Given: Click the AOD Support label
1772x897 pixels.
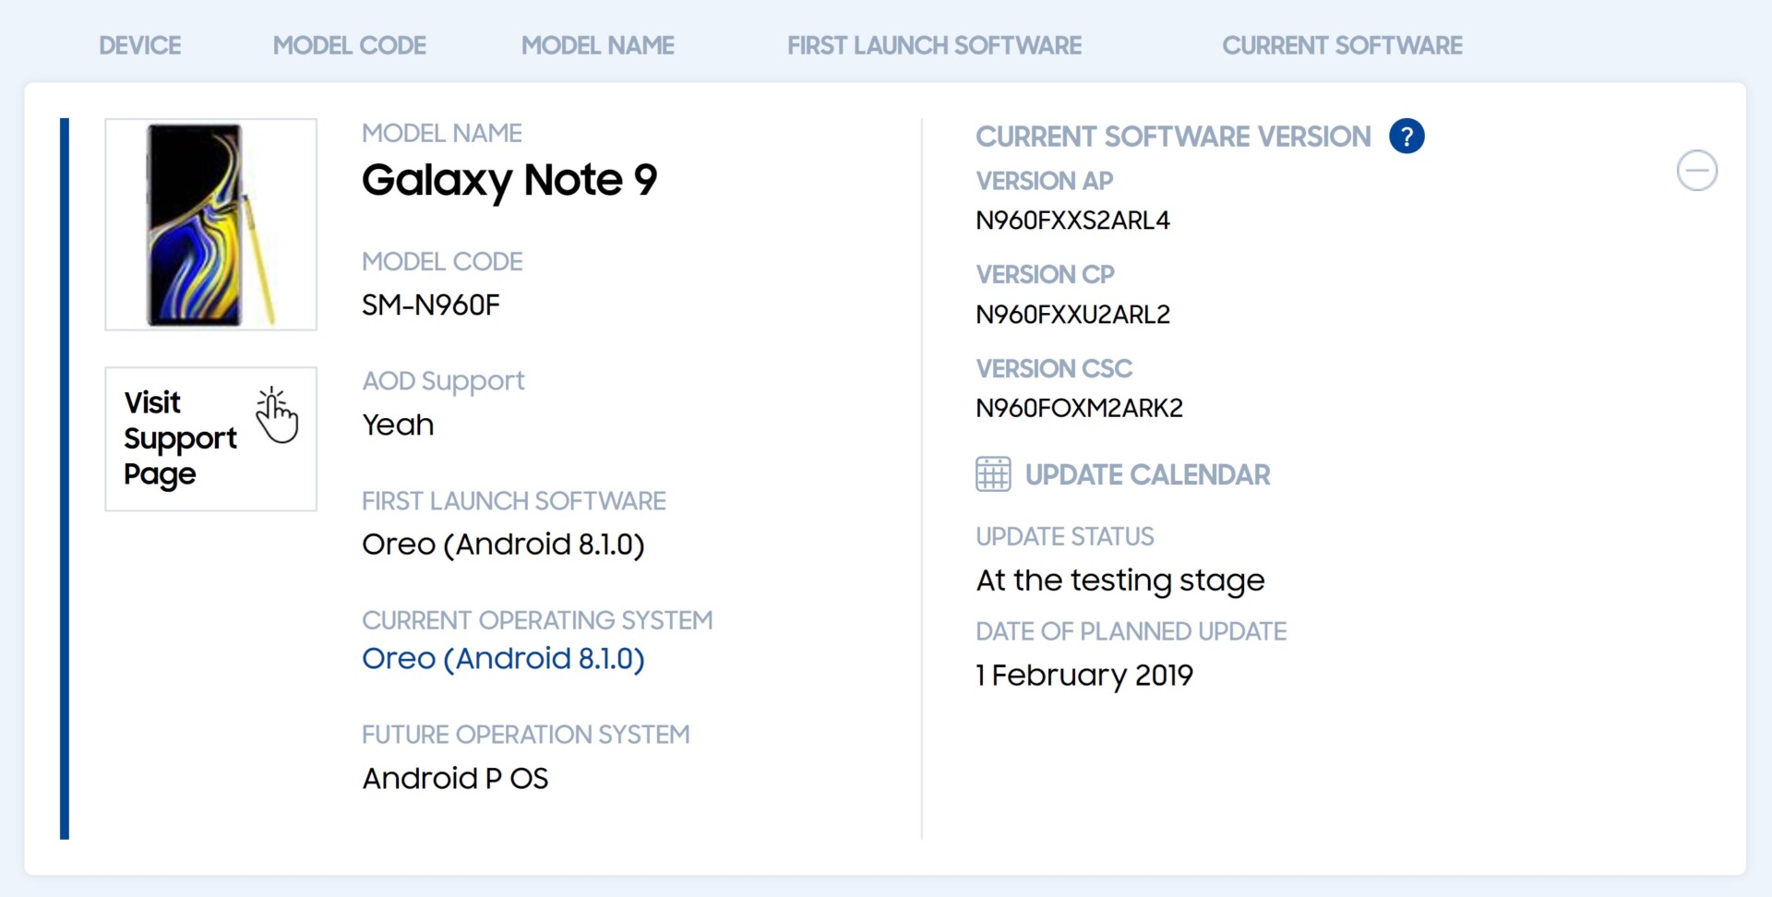Looking at the screenshot, I should [x=443, y=381].
